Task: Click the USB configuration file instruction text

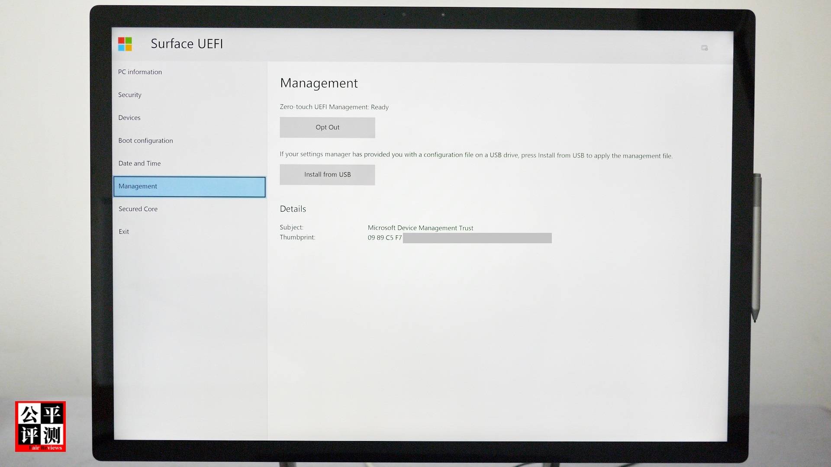Action: pyautogui.click(x=476, y=155)
